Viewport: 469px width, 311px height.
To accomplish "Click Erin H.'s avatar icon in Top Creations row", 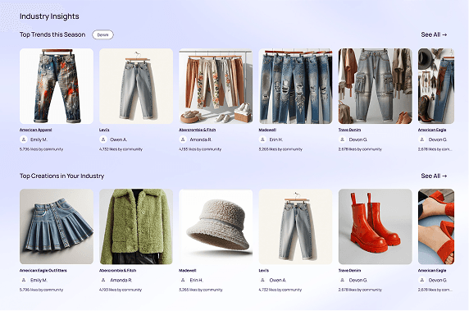I will [183, 280].
